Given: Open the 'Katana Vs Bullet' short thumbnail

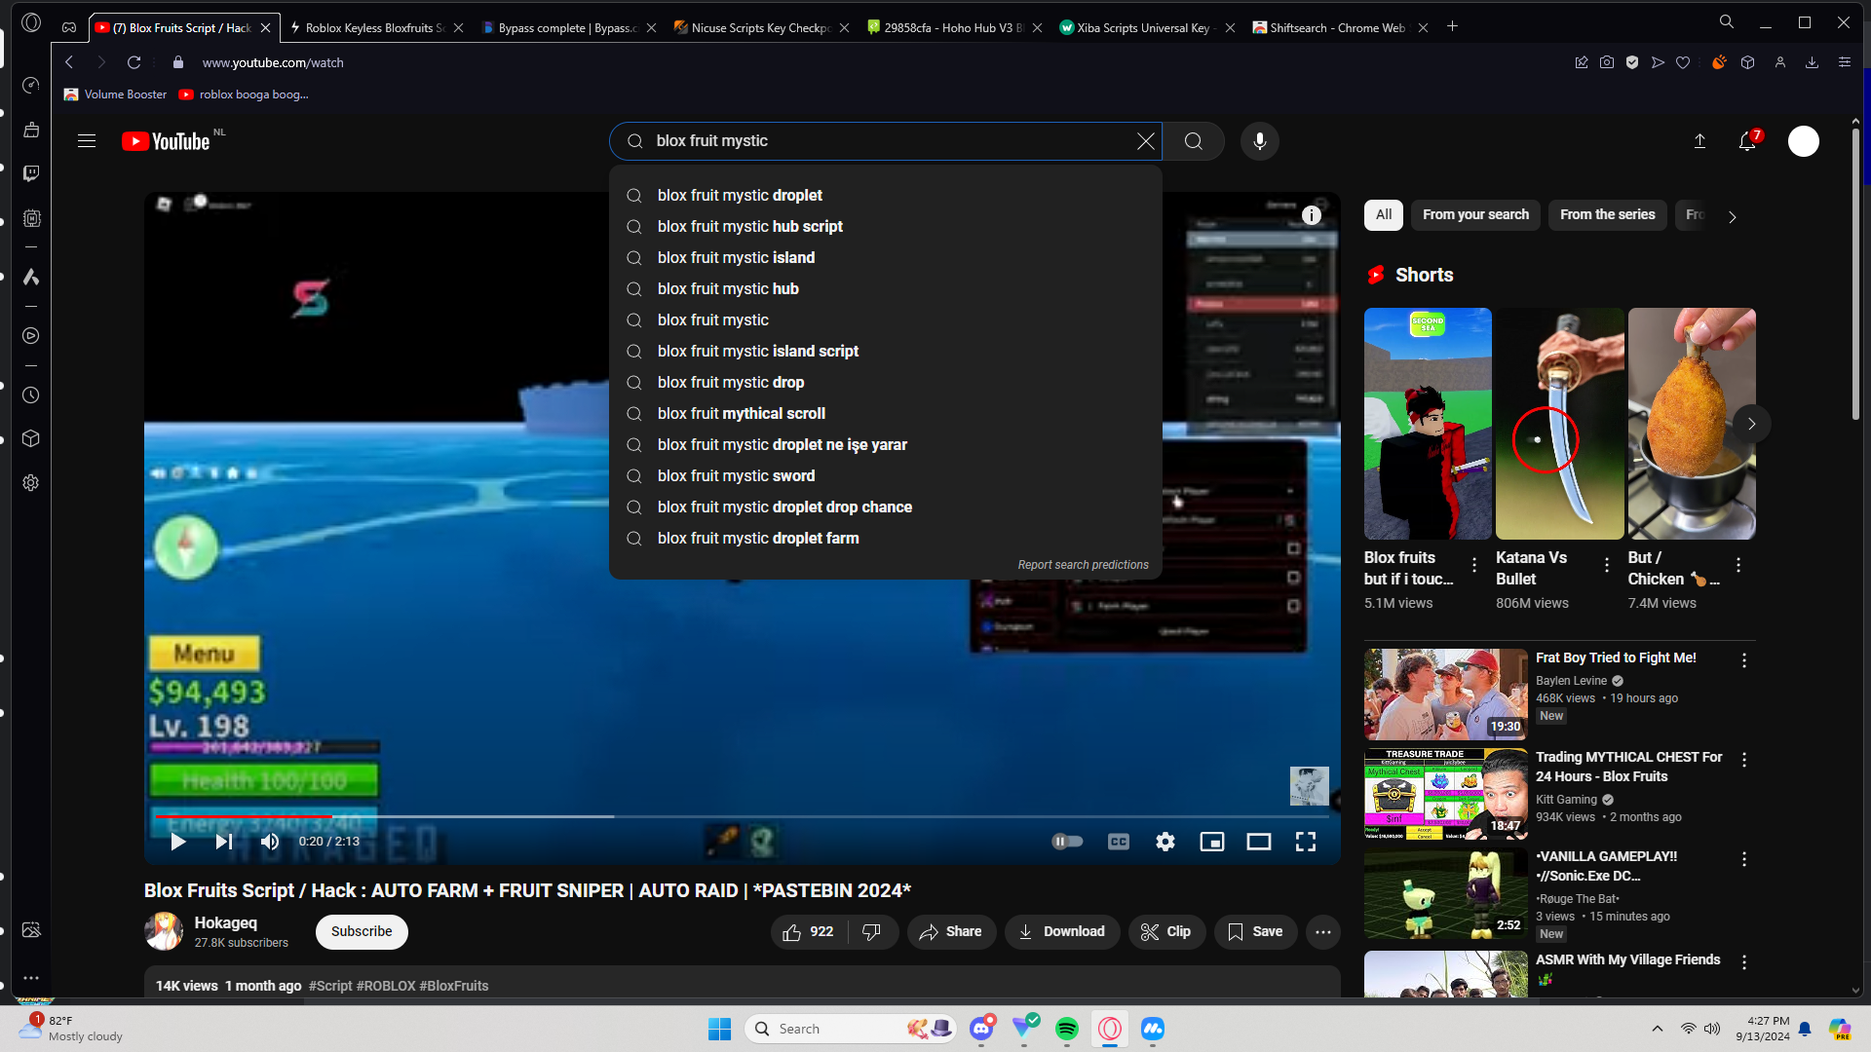Looking at the screenshot, I should (x=1560, y=424).
